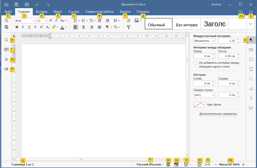The height and width of the screenshot is (168, 257).
Task: Open chart settings in the right sidebar
Action: pyautogui.click(x=251, y=88)
